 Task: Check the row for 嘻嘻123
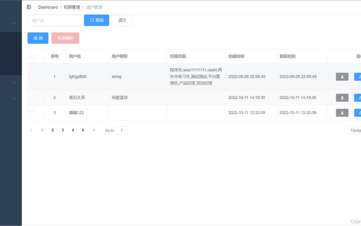[32, 113]
